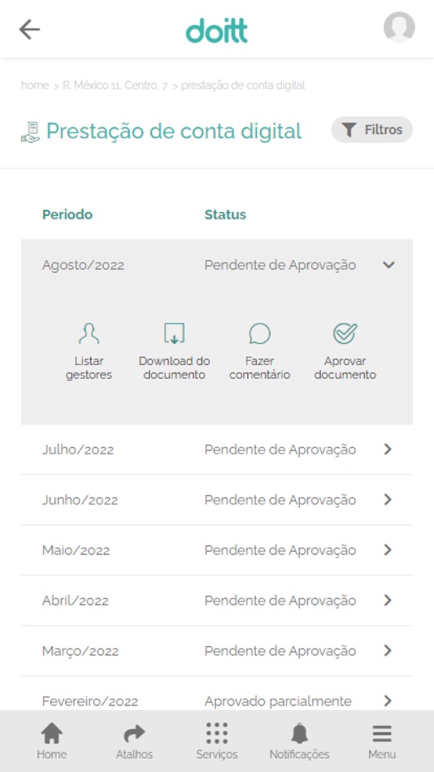This screenshot has width=434, height=772.
Task: Go back using the arrow icon
Action: point(29,29)
